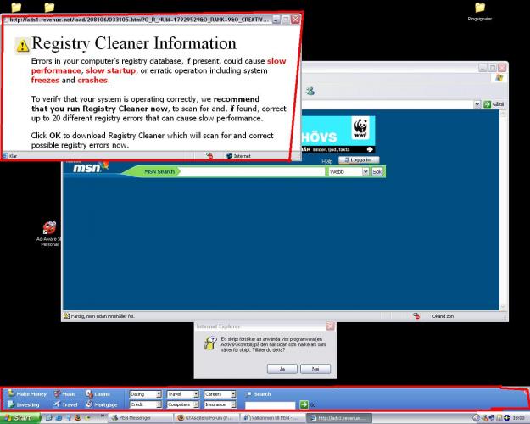Expand the Insurance dropdown in the toolbar
The width and height of the screenshot is (530, 424).
[233, 404]
